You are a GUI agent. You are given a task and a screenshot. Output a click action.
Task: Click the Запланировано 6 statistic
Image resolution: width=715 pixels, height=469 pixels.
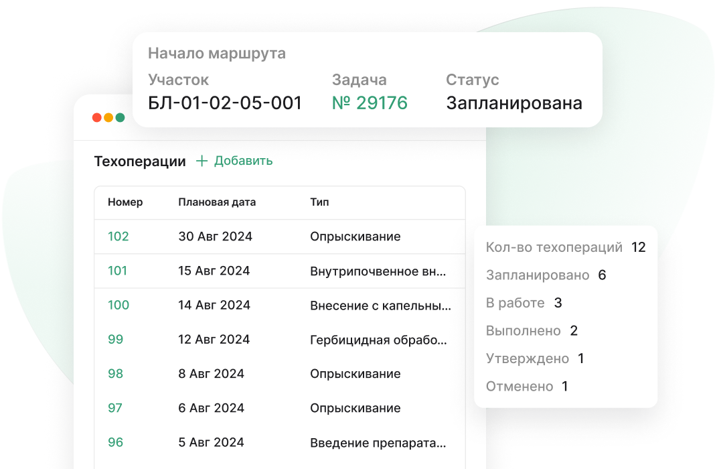click(546, 275)
